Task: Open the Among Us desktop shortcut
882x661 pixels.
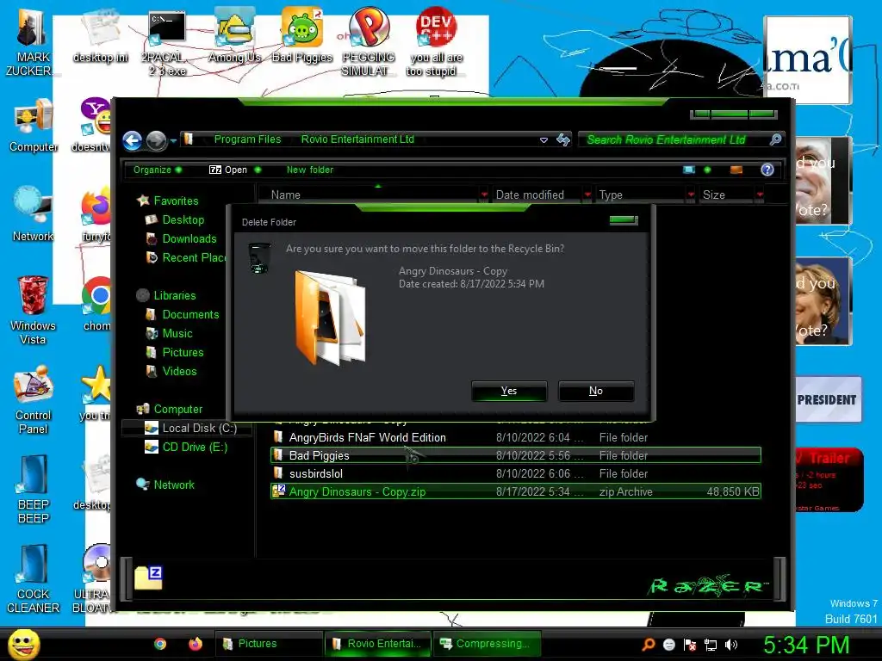Action: [234, 35]
